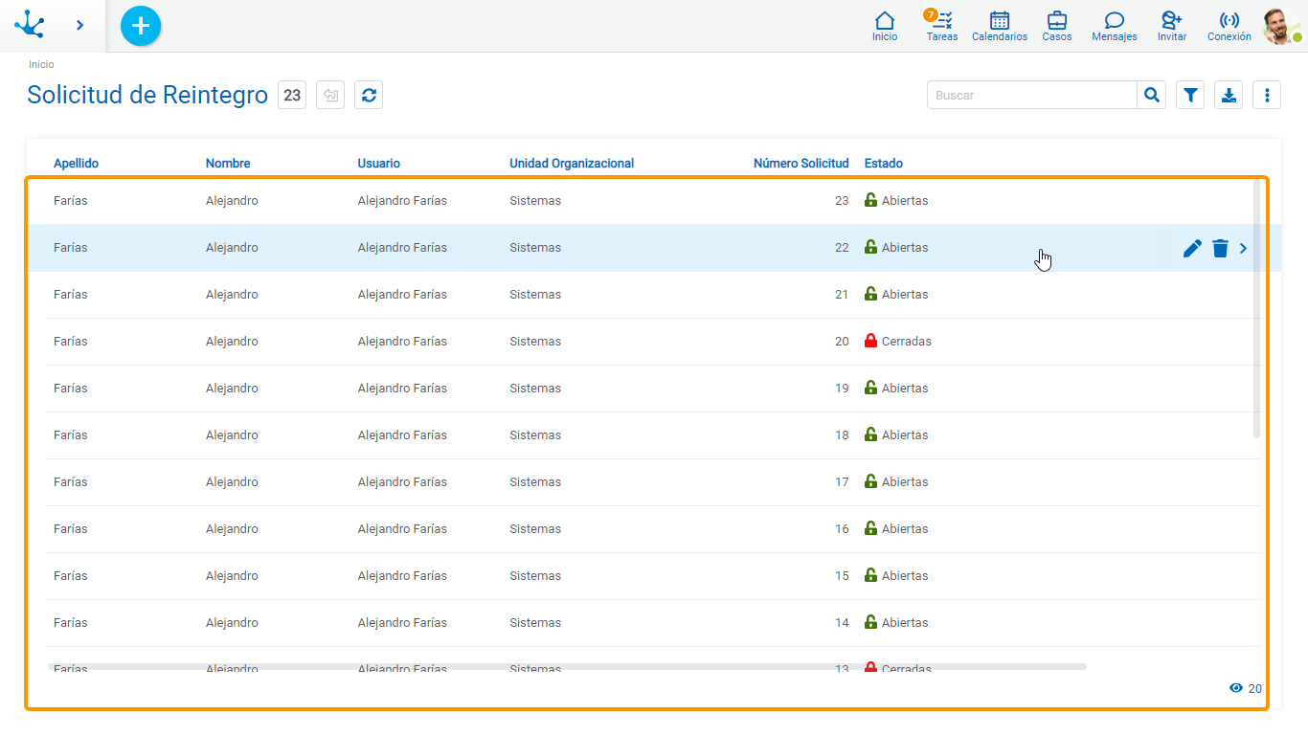Viewport: 1308px width, 735px height.
Task: Open Calendarios
Action: pyautogui.click(x=1000, y=26)
